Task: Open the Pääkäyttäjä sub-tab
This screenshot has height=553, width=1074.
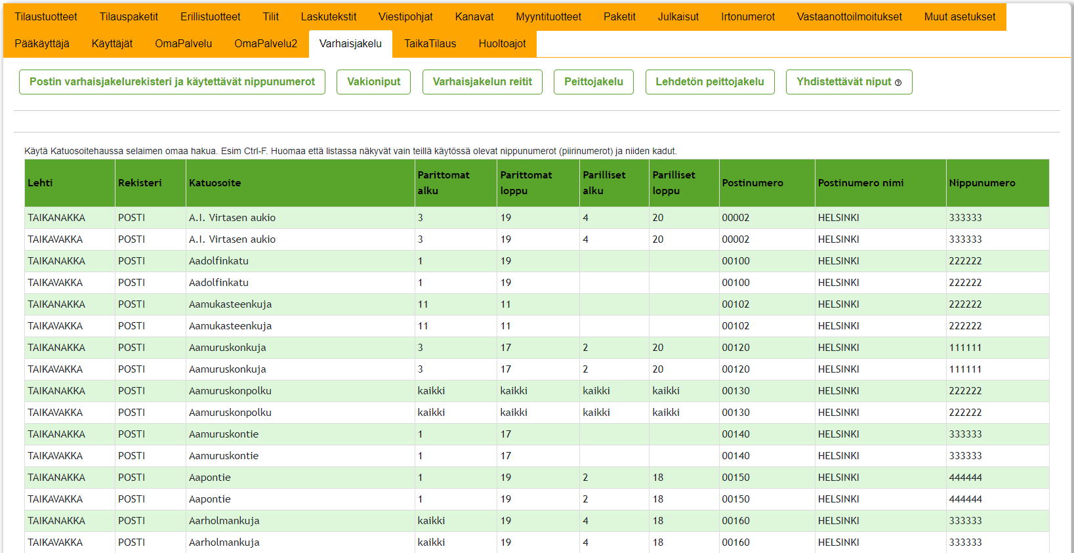Action: 42,43
